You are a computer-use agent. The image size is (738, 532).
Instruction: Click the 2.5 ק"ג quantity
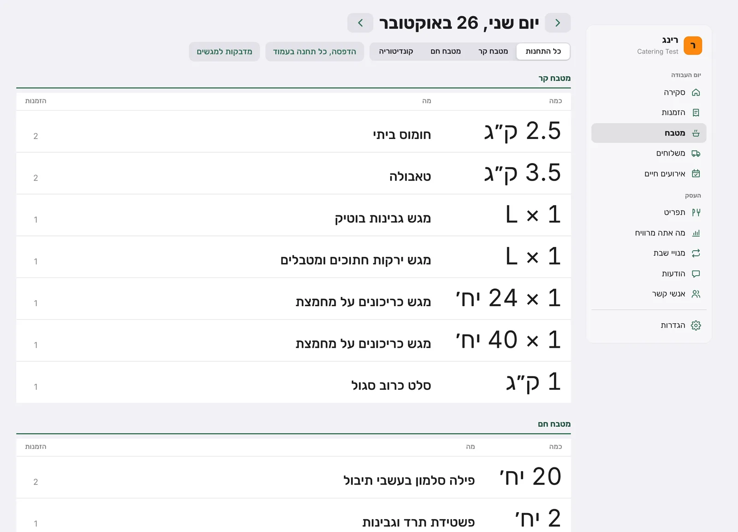point(523,131)
